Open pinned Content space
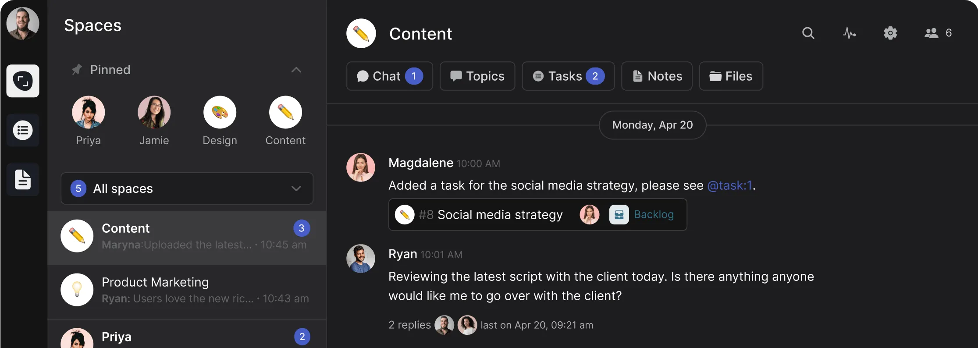Screen dimensions: 978x348 point(285,121)
